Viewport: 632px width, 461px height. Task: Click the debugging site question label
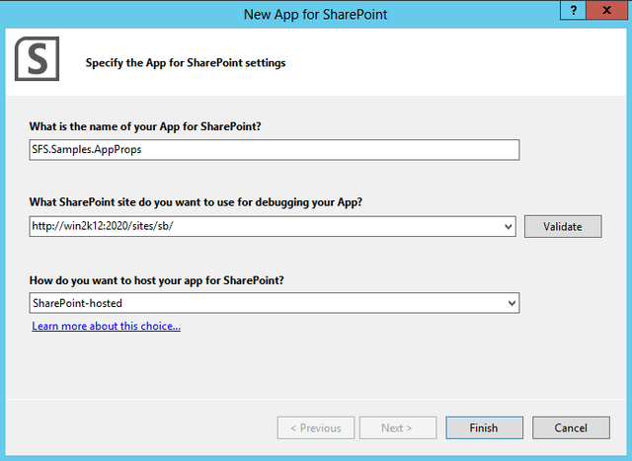click(x=196, y=202)
